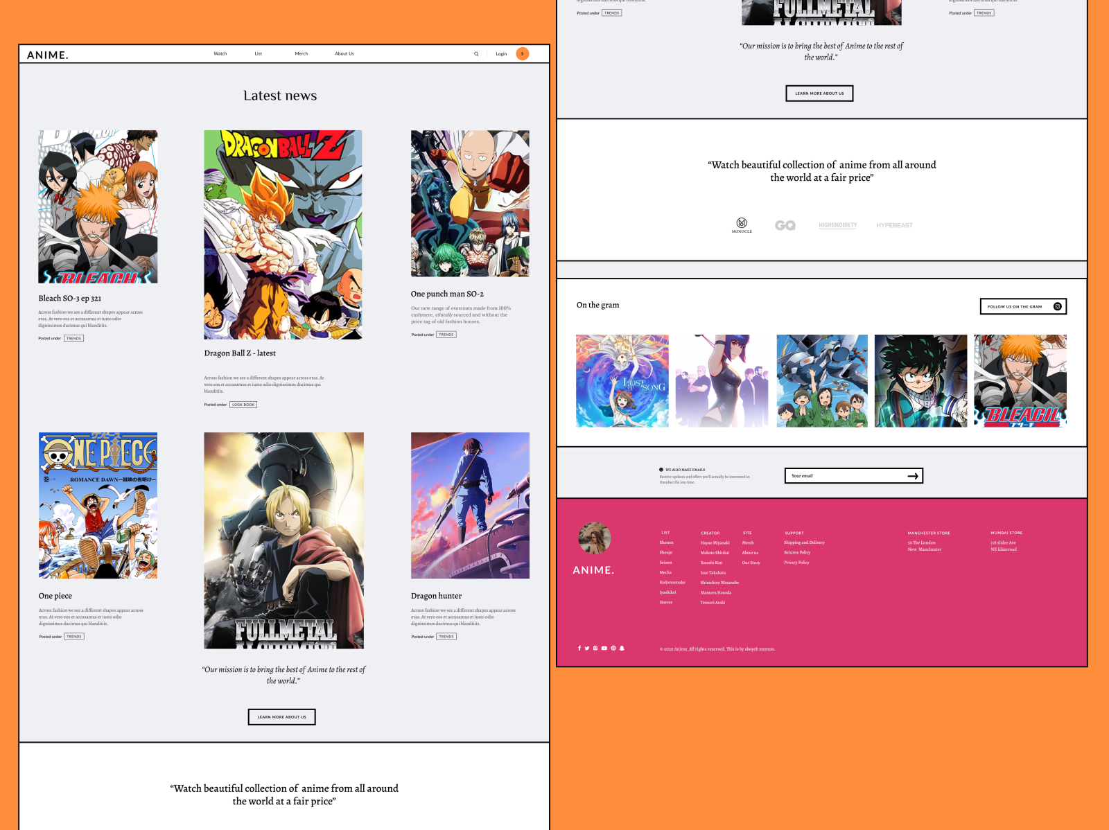1109x830 pixels.
Task: Open the Our Story footer link
Action: tap(751, 563)
